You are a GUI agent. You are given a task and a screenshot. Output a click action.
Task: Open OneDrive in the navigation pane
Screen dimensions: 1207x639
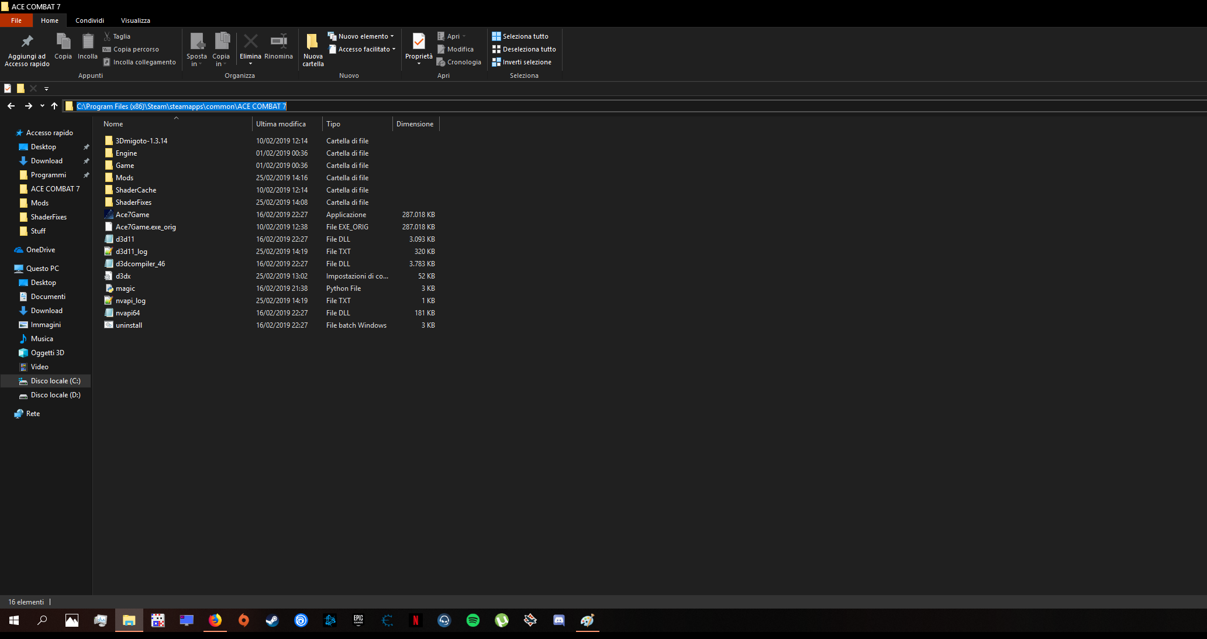tap(40, 250)
